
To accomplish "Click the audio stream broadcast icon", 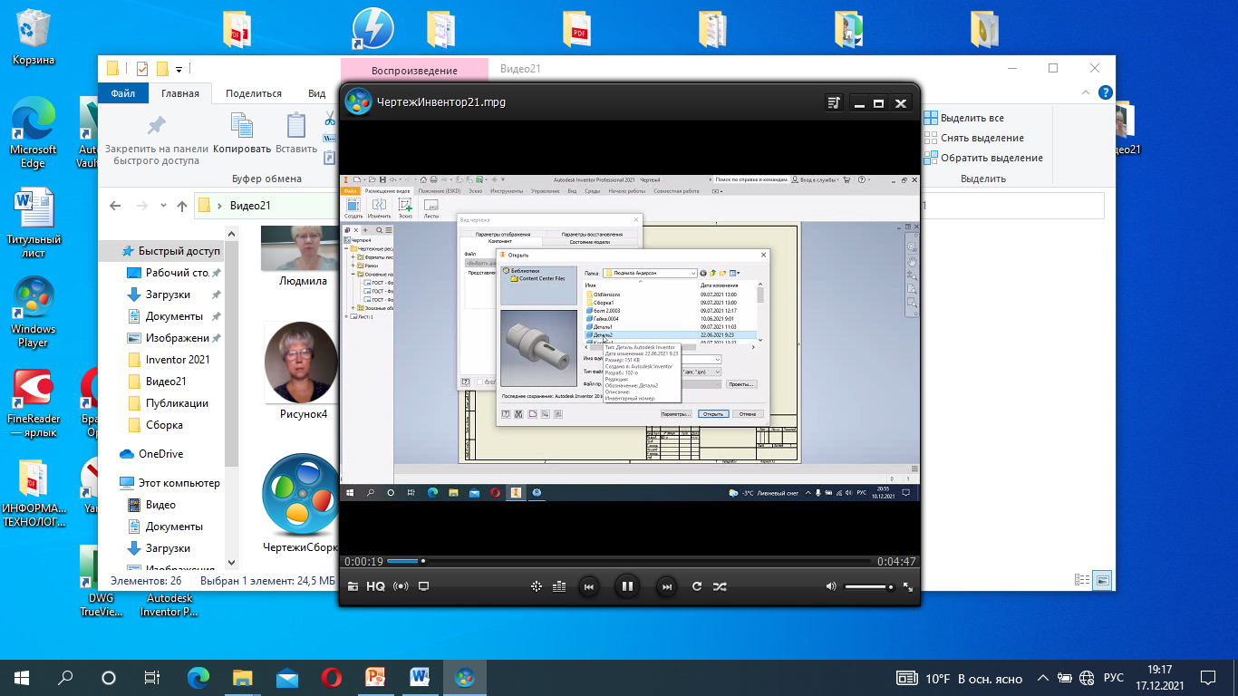I will [401, 586].
